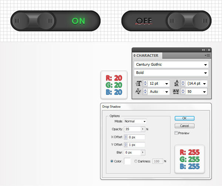Select the Color radio button
The image size is (222, 186).
112,161
